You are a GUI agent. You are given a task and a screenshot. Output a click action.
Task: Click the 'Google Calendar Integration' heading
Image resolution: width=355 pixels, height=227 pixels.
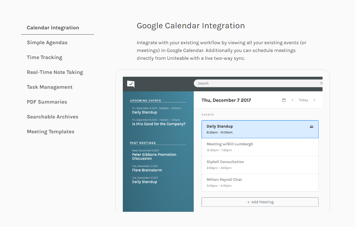[191, 26]
